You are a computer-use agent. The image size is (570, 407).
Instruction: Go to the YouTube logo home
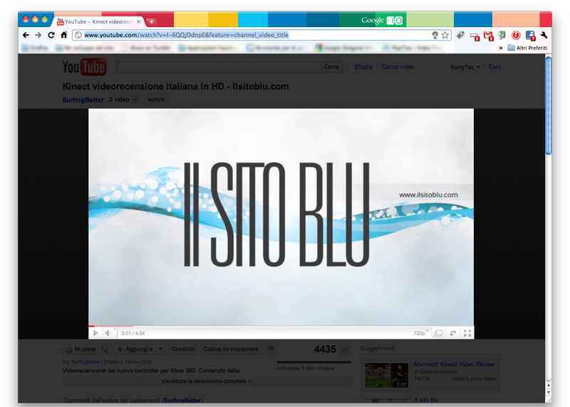point(84,67)
